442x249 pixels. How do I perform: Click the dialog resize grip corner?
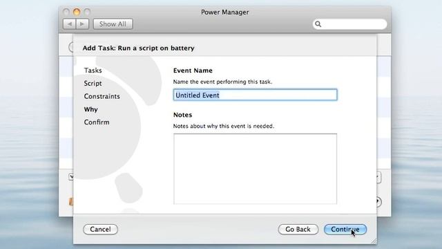pyautogui.click(x=374, y=241)
